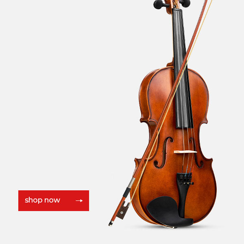Select the violin product image
Screen dimensions: 244x244
[x=162, y=114]
